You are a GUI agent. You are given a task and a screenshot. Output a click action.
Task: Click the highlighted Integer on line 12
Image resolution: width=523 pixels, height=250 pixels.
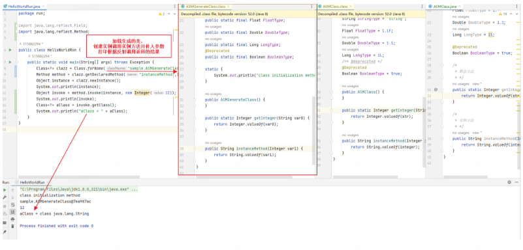coord(142,92)
